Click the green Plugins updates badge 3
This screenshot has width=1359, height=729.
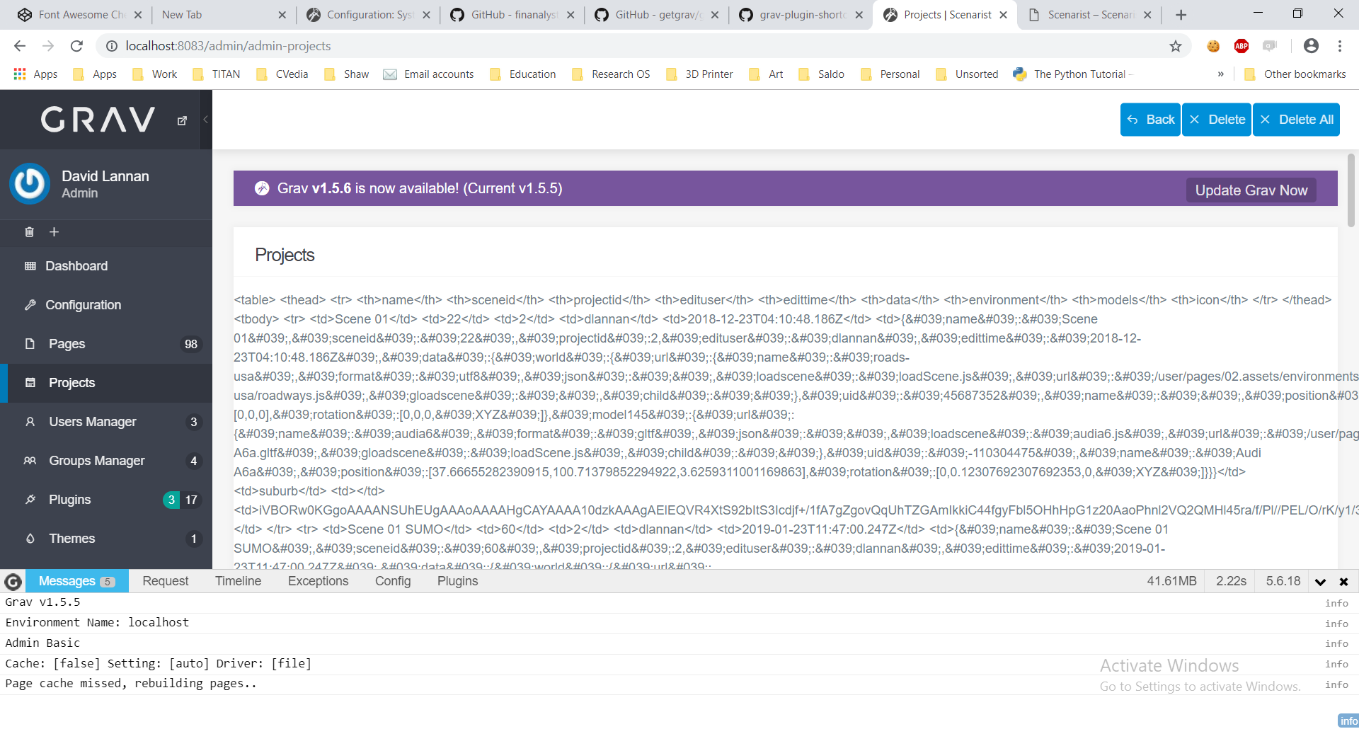(x=171, y=500)
